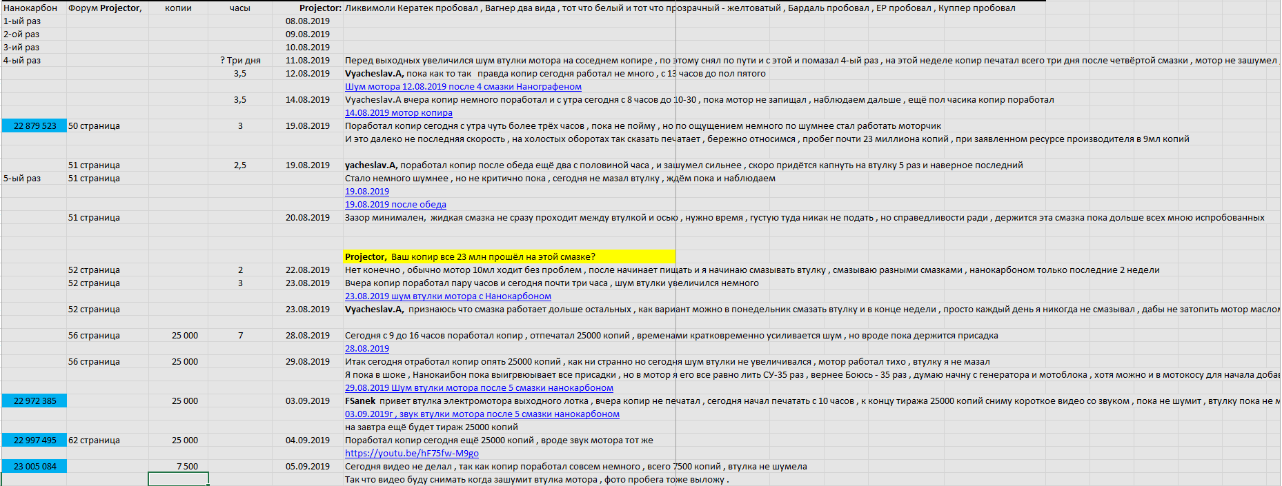Open the '23.08.2019 шум втулки мотора' link
Image resolution: width=1282 pixels, height=486 pixels.
click(448, 296)
